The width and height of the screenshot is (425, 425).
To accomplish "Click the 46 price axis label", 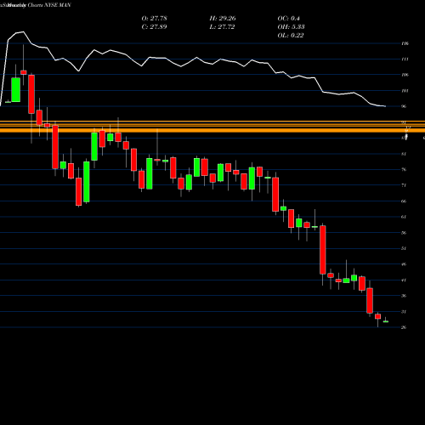I will click(404, 264).
